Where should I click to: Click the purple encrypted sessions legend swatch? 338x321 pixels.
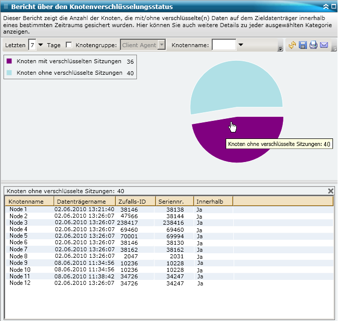click(10, 61)
